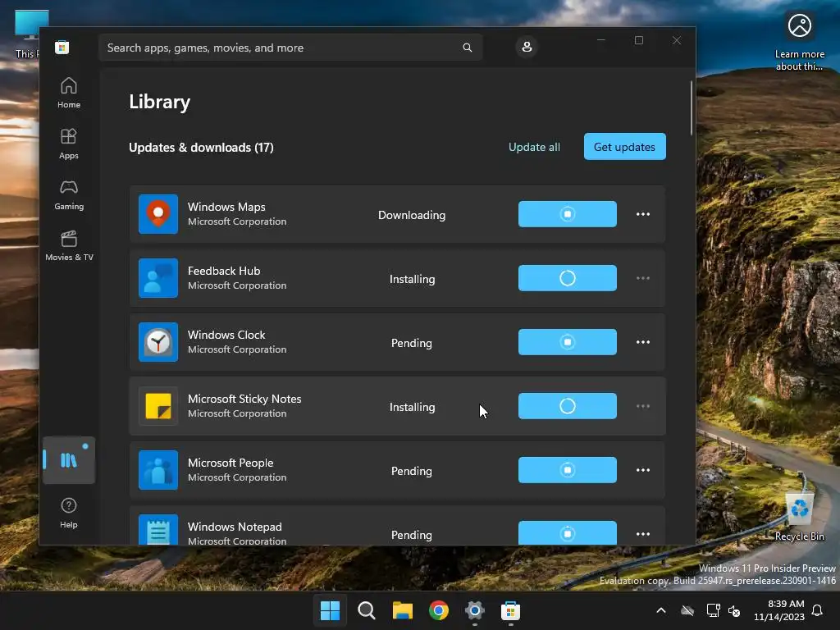Open Settings from the taskbar
The width and height of the screenshot is (840, 630).
click(x=475, y=610)
